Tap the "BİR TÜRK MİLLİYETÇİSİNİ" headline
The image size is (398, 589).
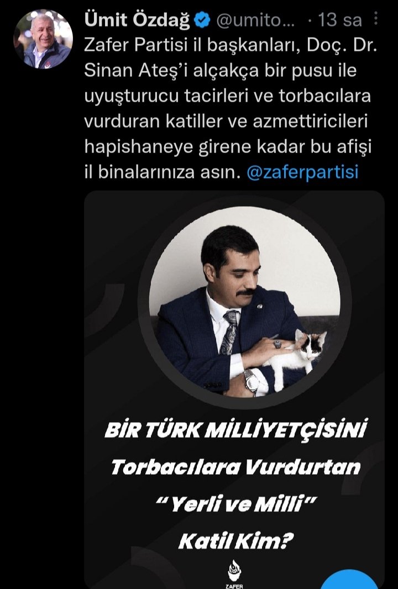(235, 430)
